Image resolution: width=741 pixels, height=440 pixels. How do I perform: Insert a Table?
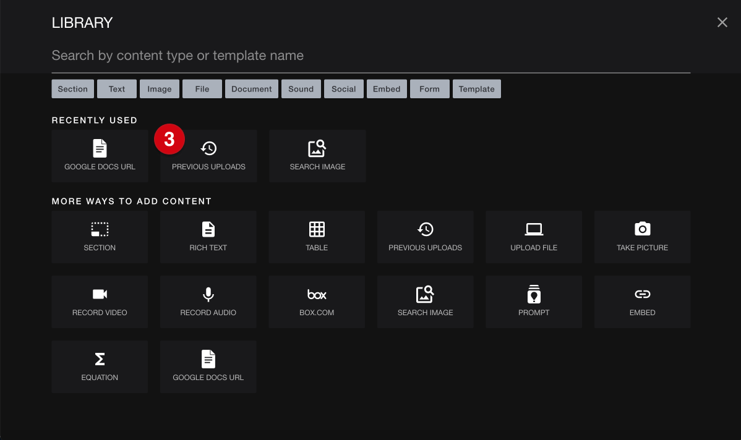tap(317, 237)
